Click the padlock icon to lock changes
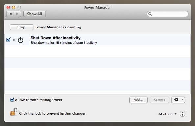Image resolution: width=195 pixels, height=126 pixels. point(13,112)
